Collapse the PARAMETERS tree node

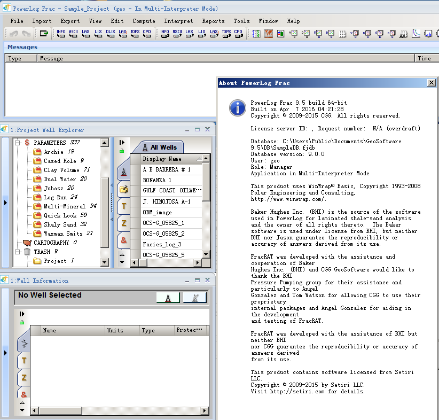pos(18,143)
